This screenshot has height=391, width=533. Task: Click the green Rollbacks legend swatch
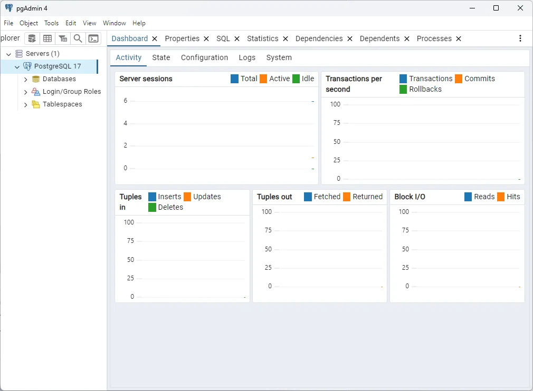(x=403, y=89)
